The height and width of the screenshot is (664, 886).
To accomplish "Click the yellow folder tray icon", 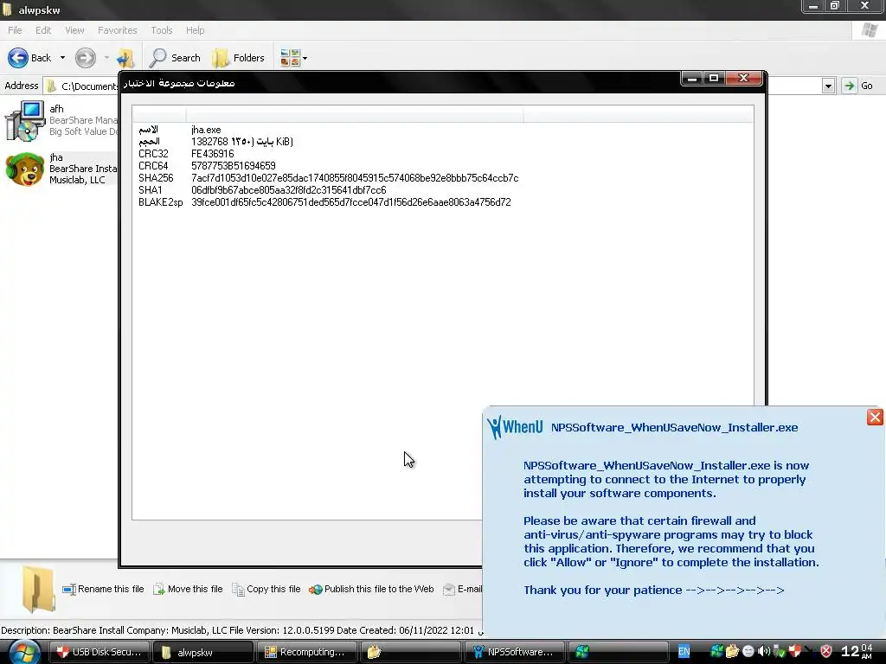I will 732,652.
